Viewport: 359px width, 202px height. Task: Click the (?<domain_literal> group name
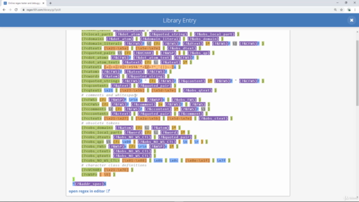(102, 44)
